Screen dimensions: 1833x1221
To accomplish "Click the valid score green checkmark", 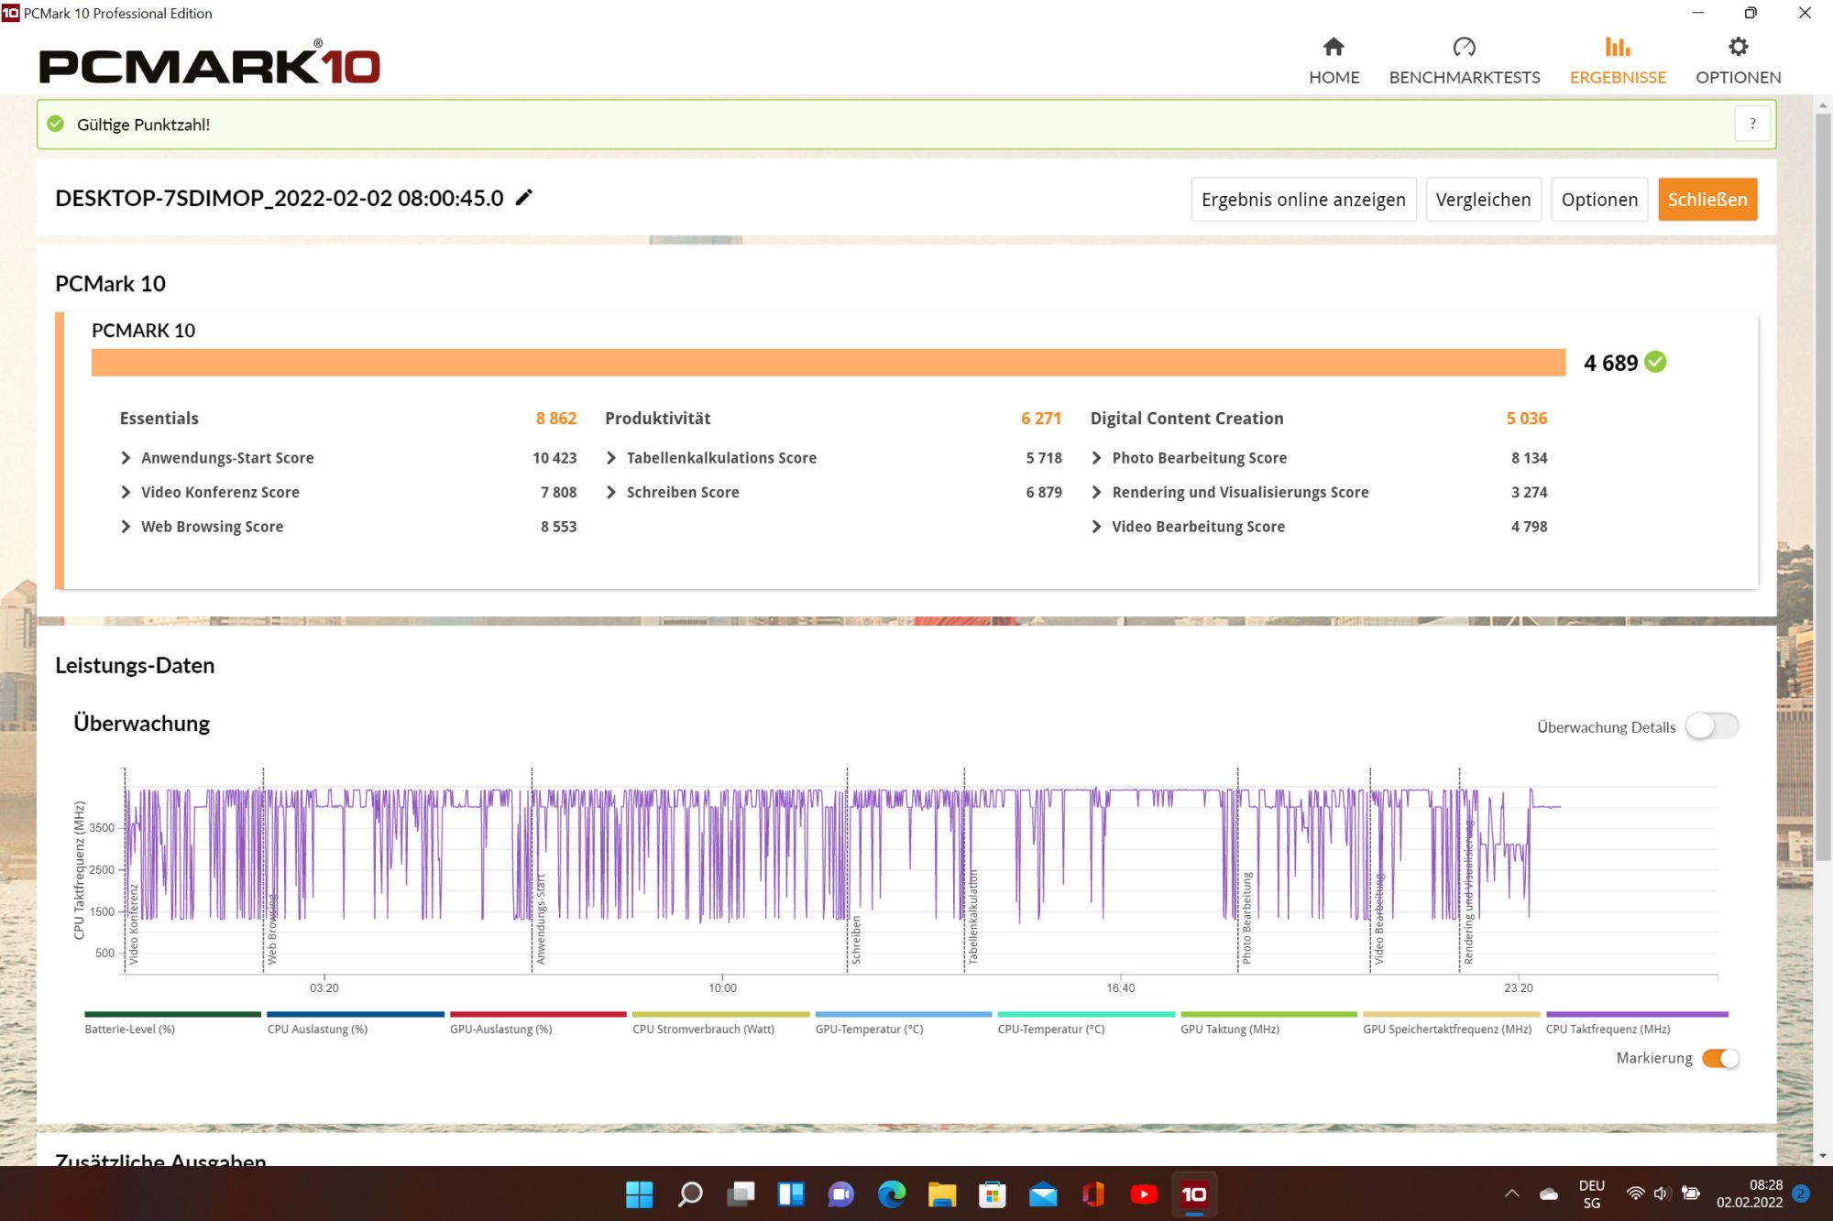I will click(x=56, y=124).
